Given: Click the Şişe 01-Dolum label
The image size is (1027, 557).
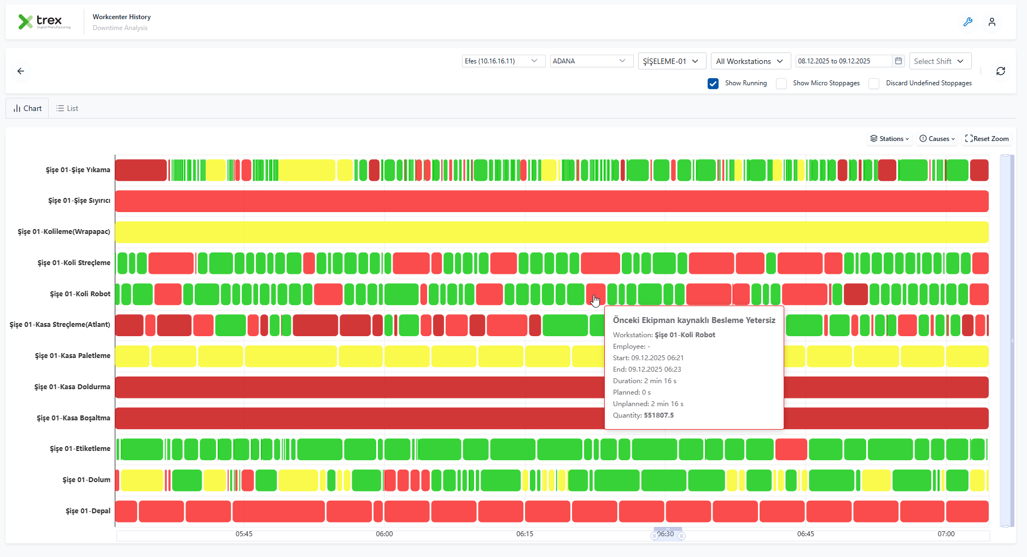Looking at the screenshot, I should pos(86,480).
